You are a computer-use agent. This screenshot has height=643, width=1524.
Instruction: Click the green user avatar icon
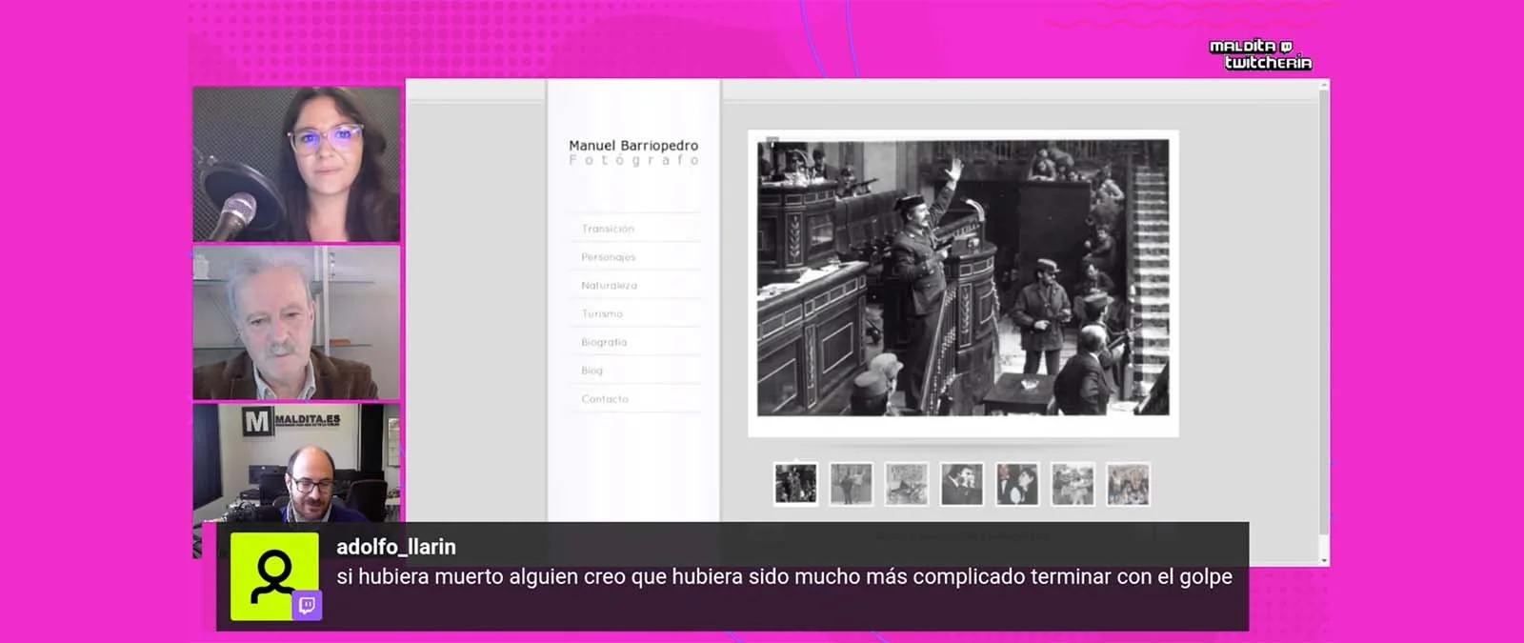272,574
